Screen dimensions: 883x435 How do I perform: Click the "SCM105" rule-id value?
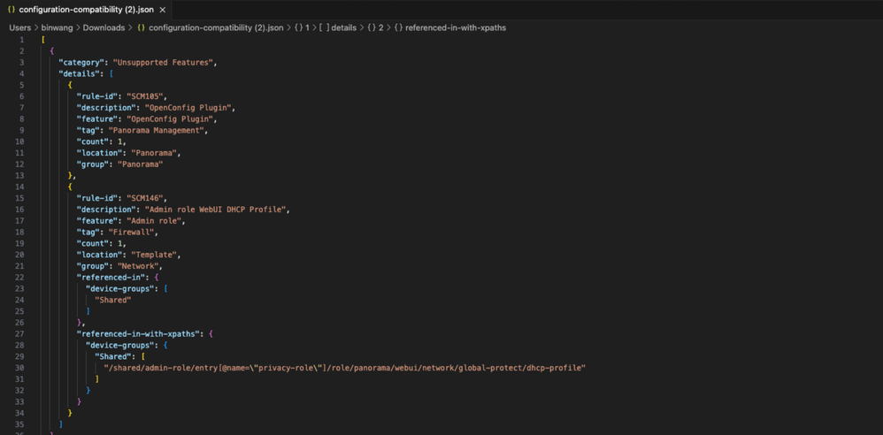145,96
